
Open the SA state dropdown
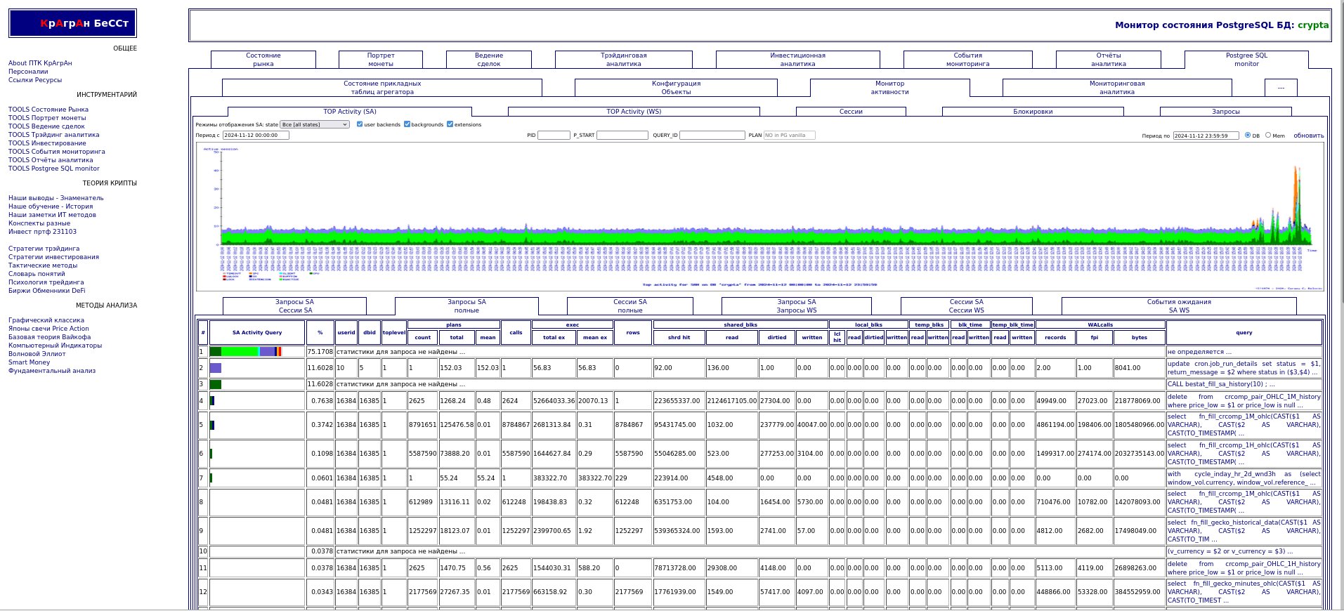point(314,124)
